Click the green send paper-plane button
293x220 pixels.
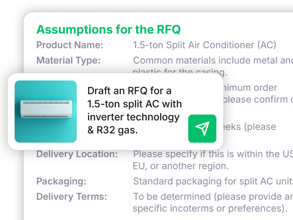202,129
